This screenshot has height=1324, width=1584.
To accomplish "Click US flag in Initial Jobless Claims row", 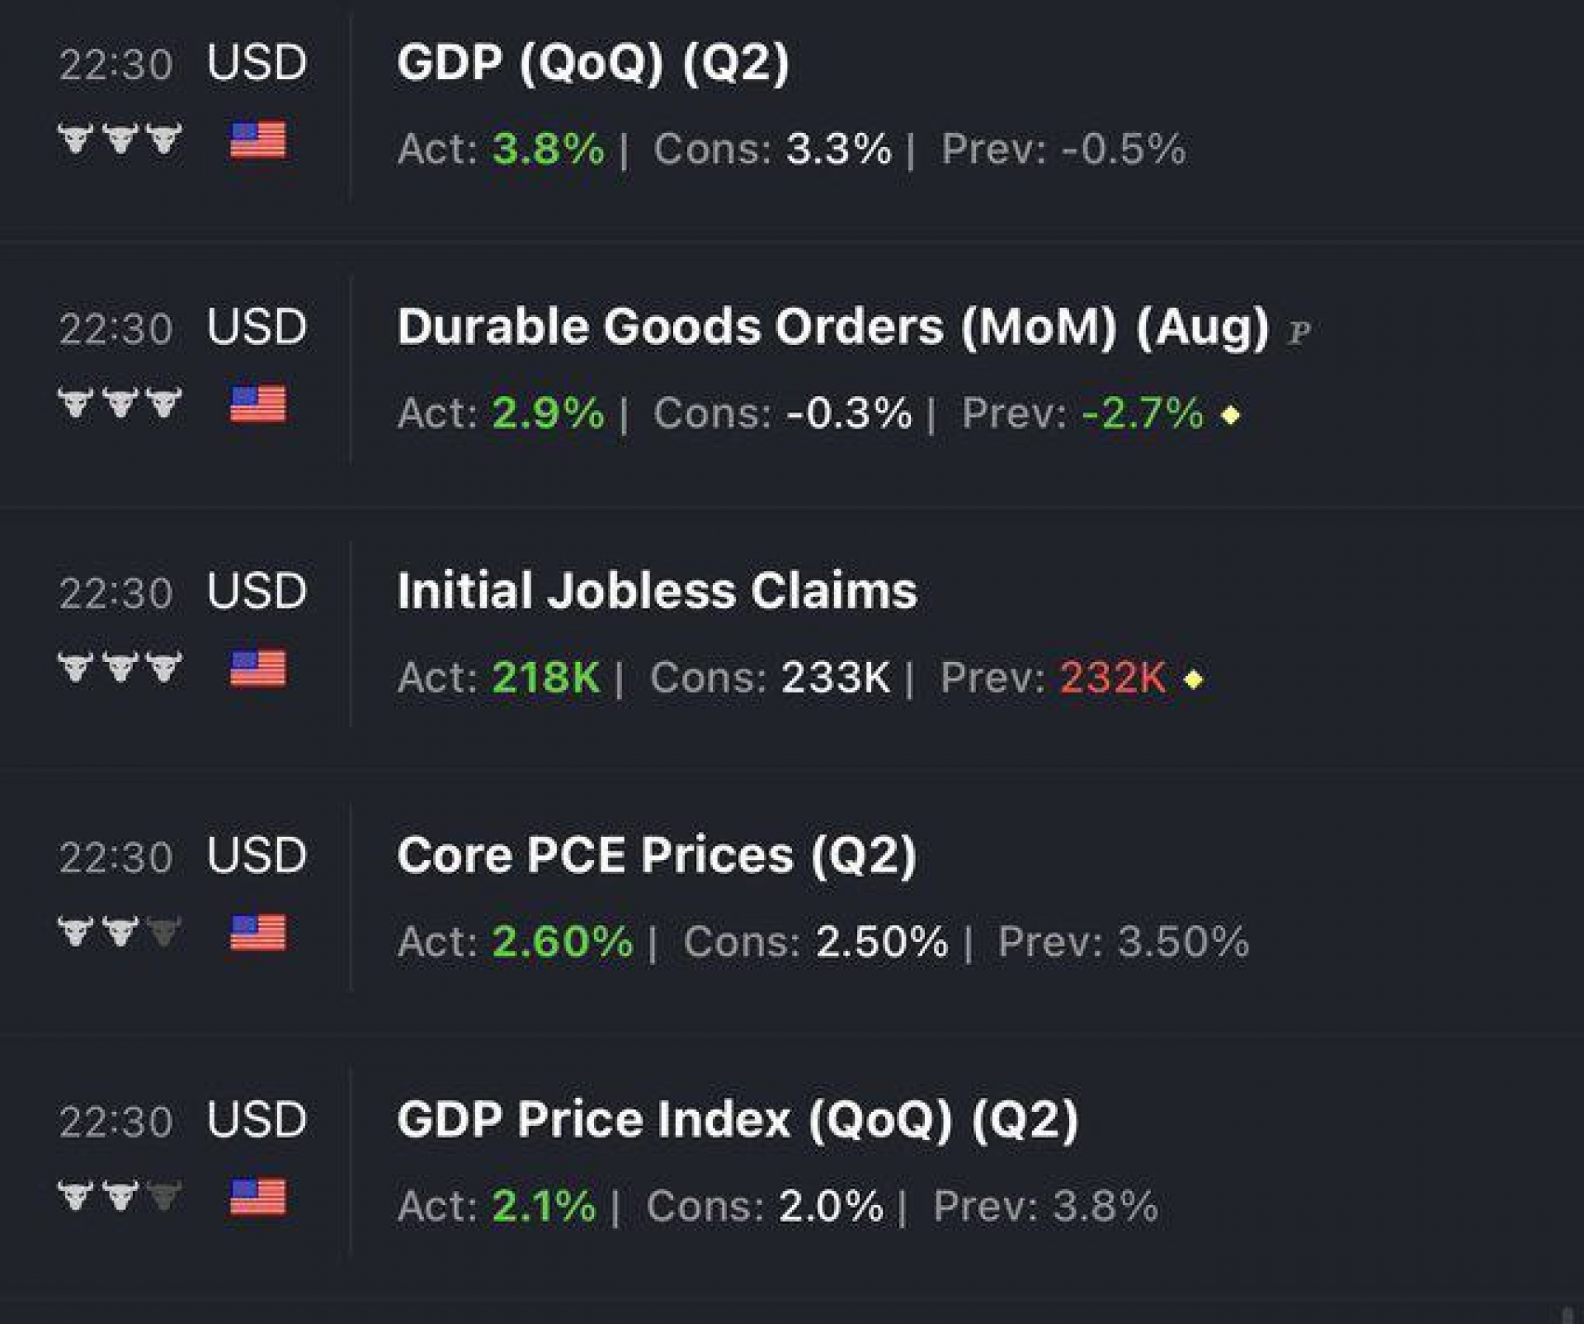I will pyautogui.click(x=258, y=668).
